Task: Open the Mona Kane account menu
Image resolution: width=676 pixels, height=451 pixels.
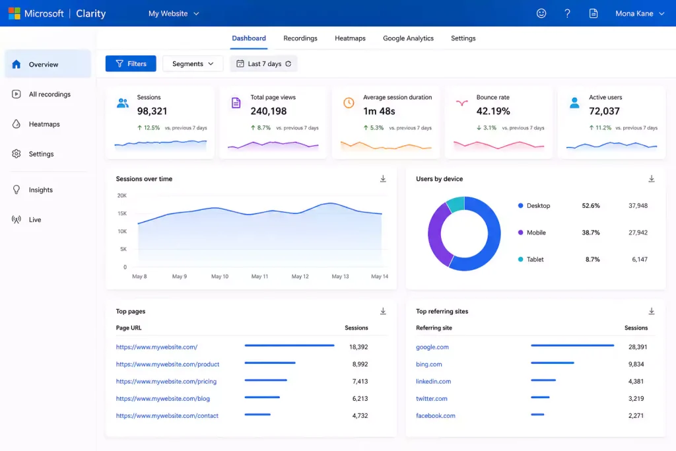Action: [640, 13]
